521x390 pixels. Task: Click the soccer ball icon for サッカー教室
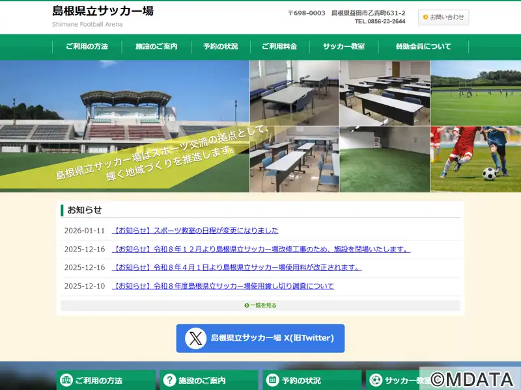(x=376, y=380)
